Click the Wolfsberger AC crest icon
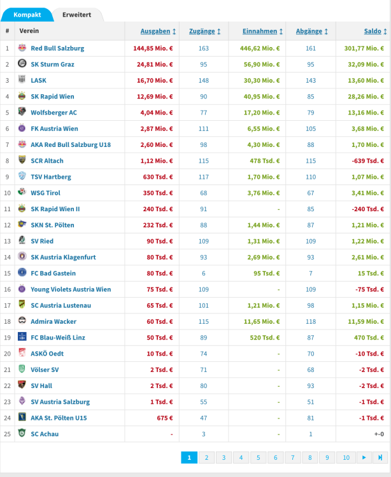The image size is (391, 477). click(x=22, y=113)
